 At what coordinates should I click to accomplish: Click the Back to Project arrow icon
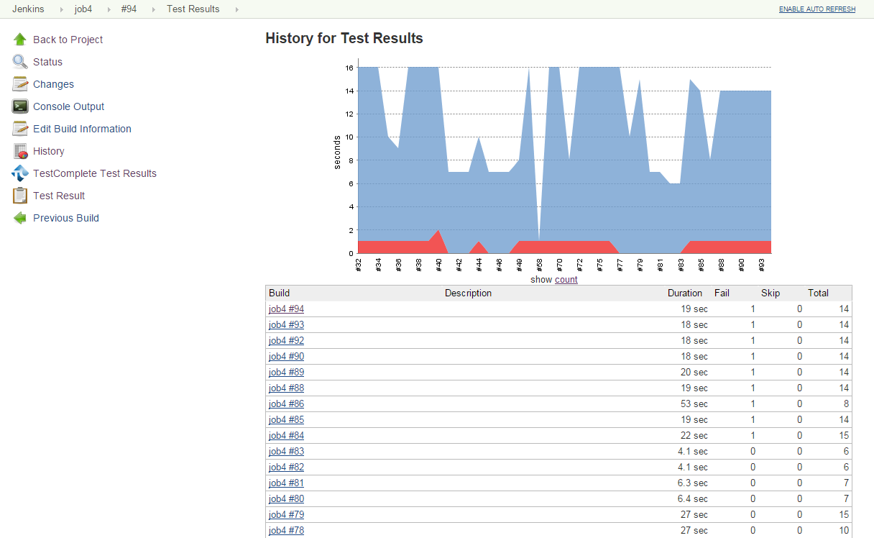tap(20, 40)
